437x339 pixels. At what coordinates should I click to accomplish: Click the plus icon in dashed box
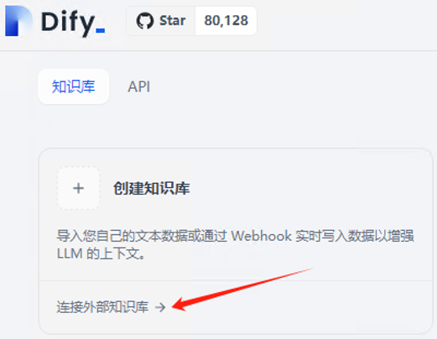pos(78,188)
